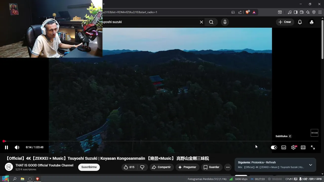Click the channel watermark on video
324x182 pixels.
coord(314,133)
